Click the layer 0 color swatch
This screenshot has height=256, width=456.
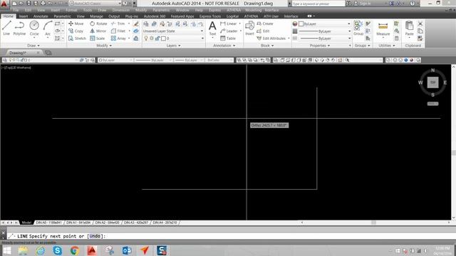pos(163,38)
